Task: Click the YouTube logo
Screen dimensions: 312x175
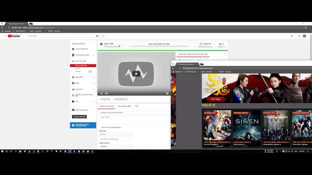Action: tap(14, 36)
